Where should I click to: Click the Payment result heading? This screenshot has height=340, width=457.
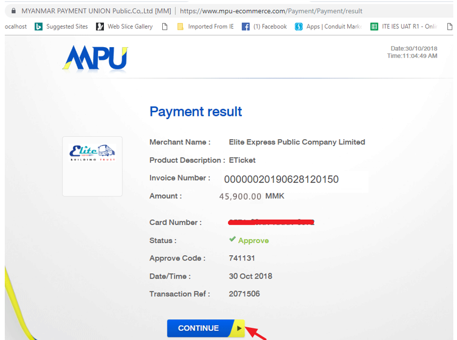pos(196,112)
